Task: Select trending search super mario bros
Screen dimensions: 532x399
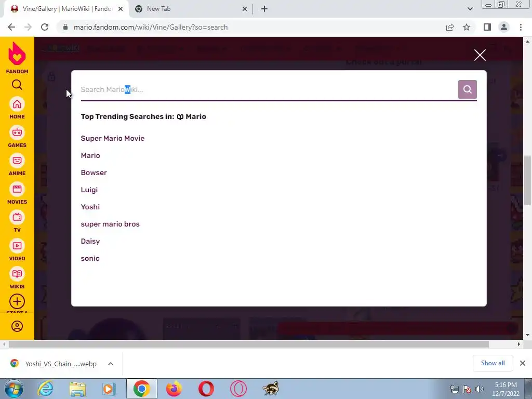Action: [x=110, y=224]
